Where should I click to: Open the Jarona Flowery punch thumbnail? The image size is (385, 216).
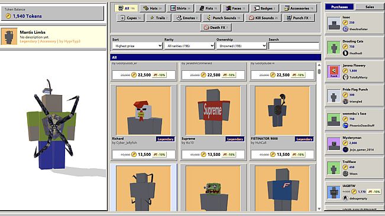click(334, 71)
